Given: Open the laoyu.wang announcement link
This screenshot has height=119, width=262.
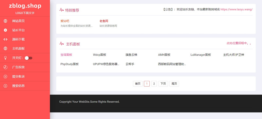Looking at the screenshot, I should pos(236,9).
